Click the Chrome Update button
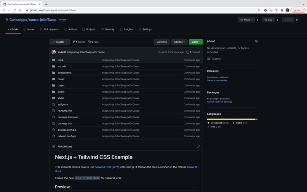Viewport: 307px width, 192px height. coord(298,10)
